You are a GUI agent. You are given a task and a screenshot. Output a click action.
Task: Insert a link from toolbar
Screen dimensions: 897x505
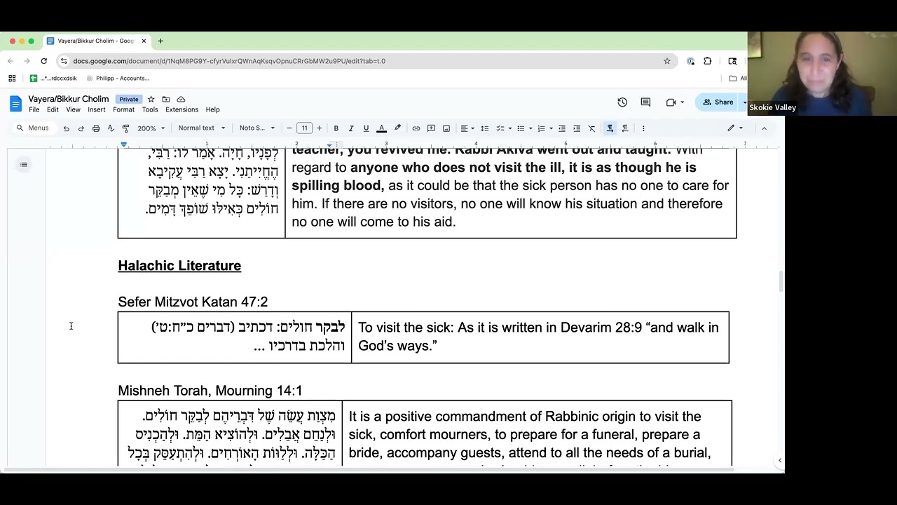click(416, 128)
